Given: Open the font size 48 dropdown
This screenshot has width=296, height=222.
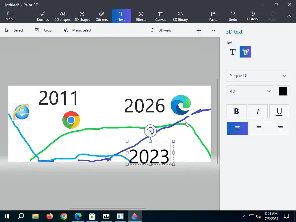Looking at the screenshot, I should (250, 91).
